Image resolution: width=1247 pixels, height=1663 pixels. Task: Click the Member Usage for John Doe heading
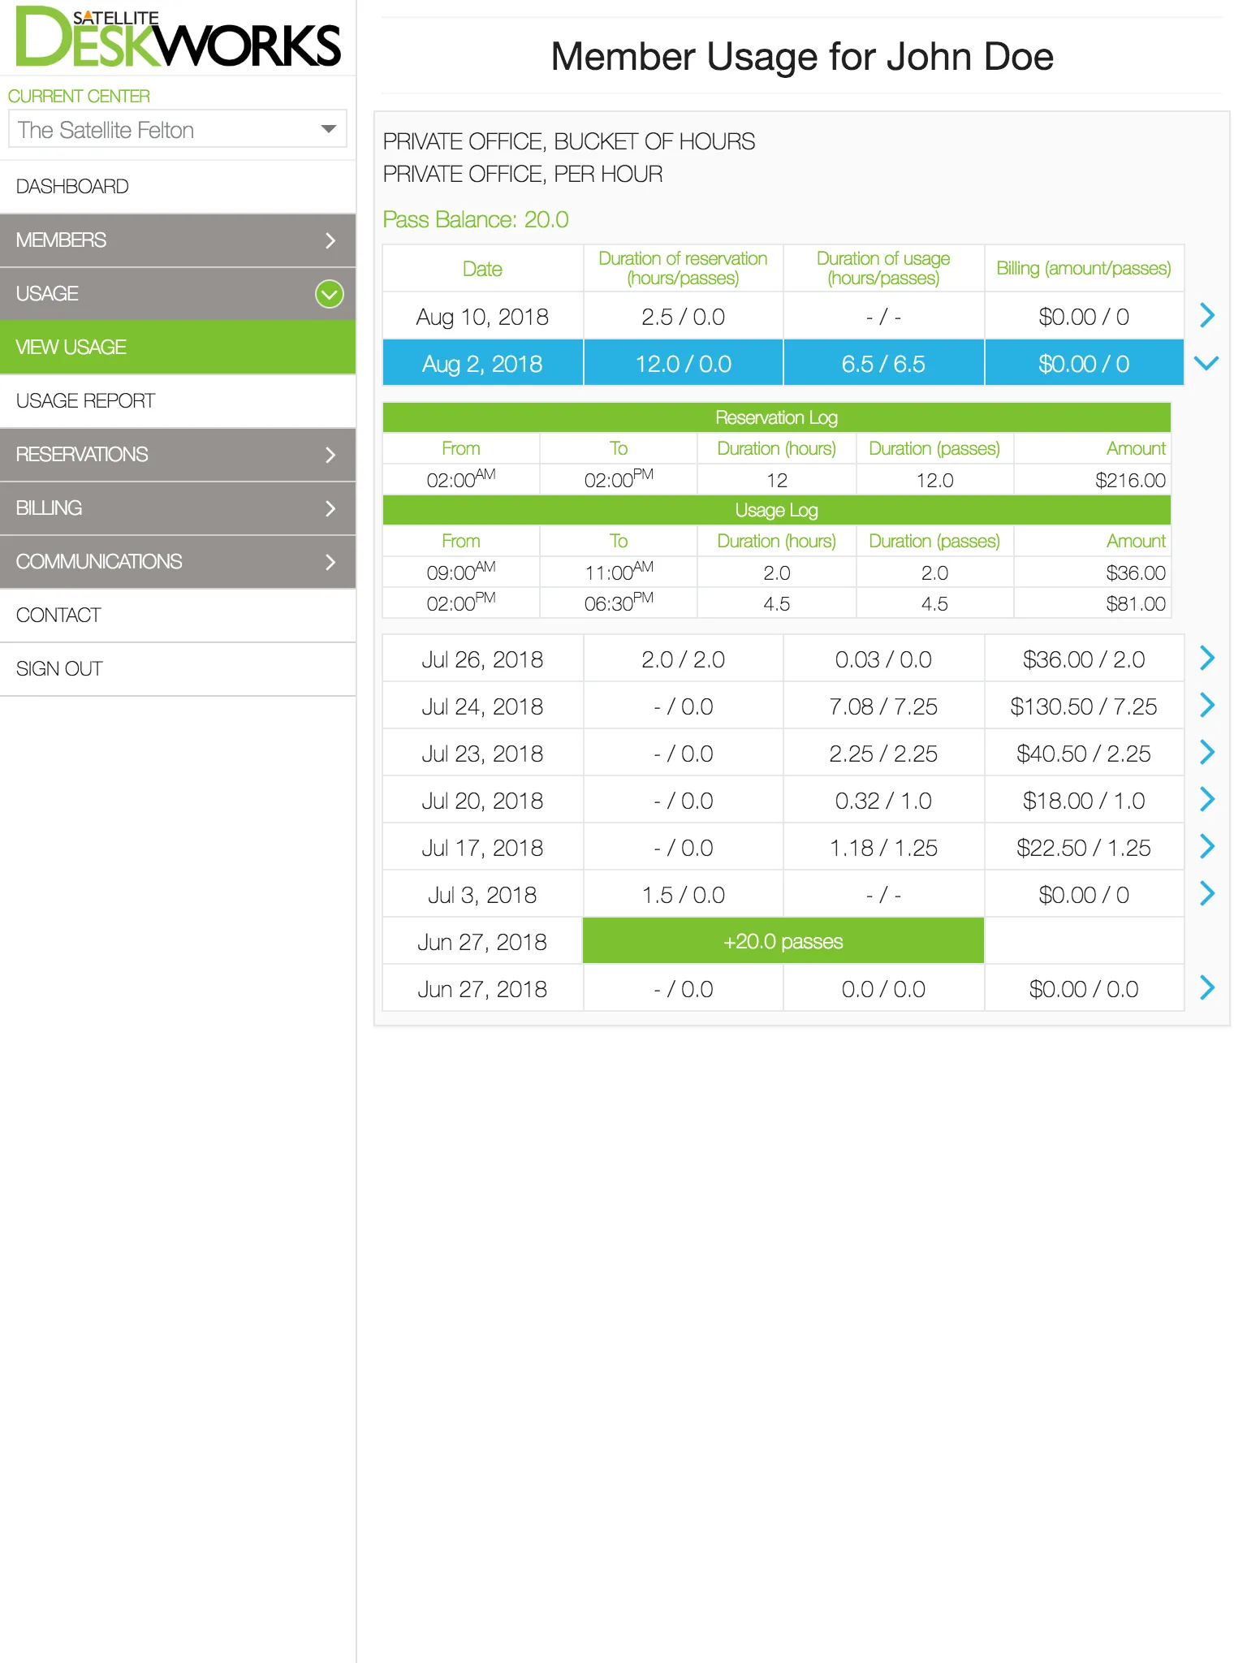click(x=802, y=57)
